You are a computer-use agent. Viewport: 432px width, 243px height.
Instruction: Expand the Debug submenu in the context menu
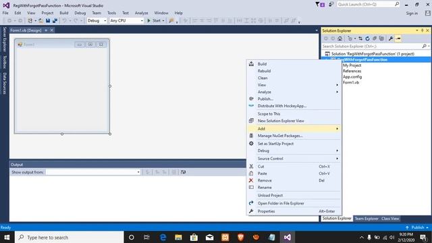click(294, 151)
